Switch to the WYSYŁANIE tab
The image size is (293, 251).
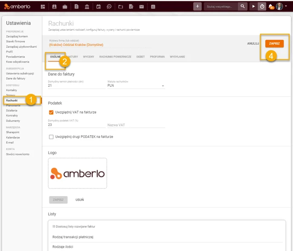[177, 57]
